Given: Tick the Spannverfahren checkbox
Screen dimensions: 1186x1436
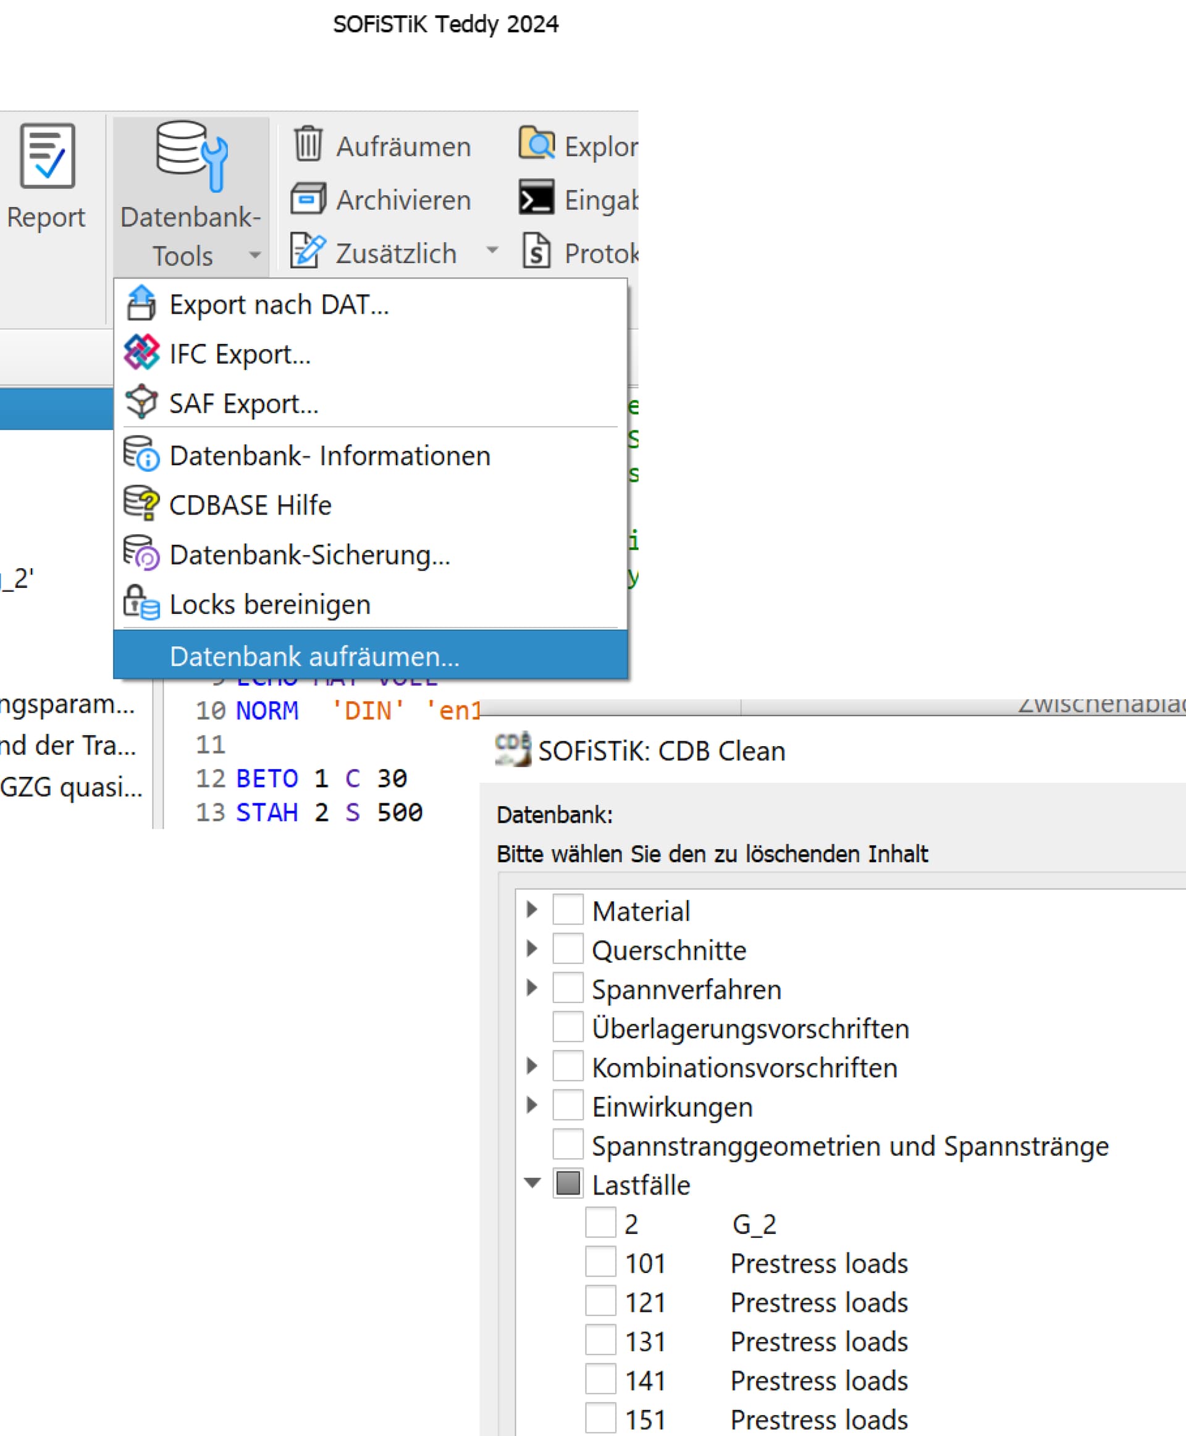Looking at the screenshot, I should pyautogui.click(x=568, y=988).
